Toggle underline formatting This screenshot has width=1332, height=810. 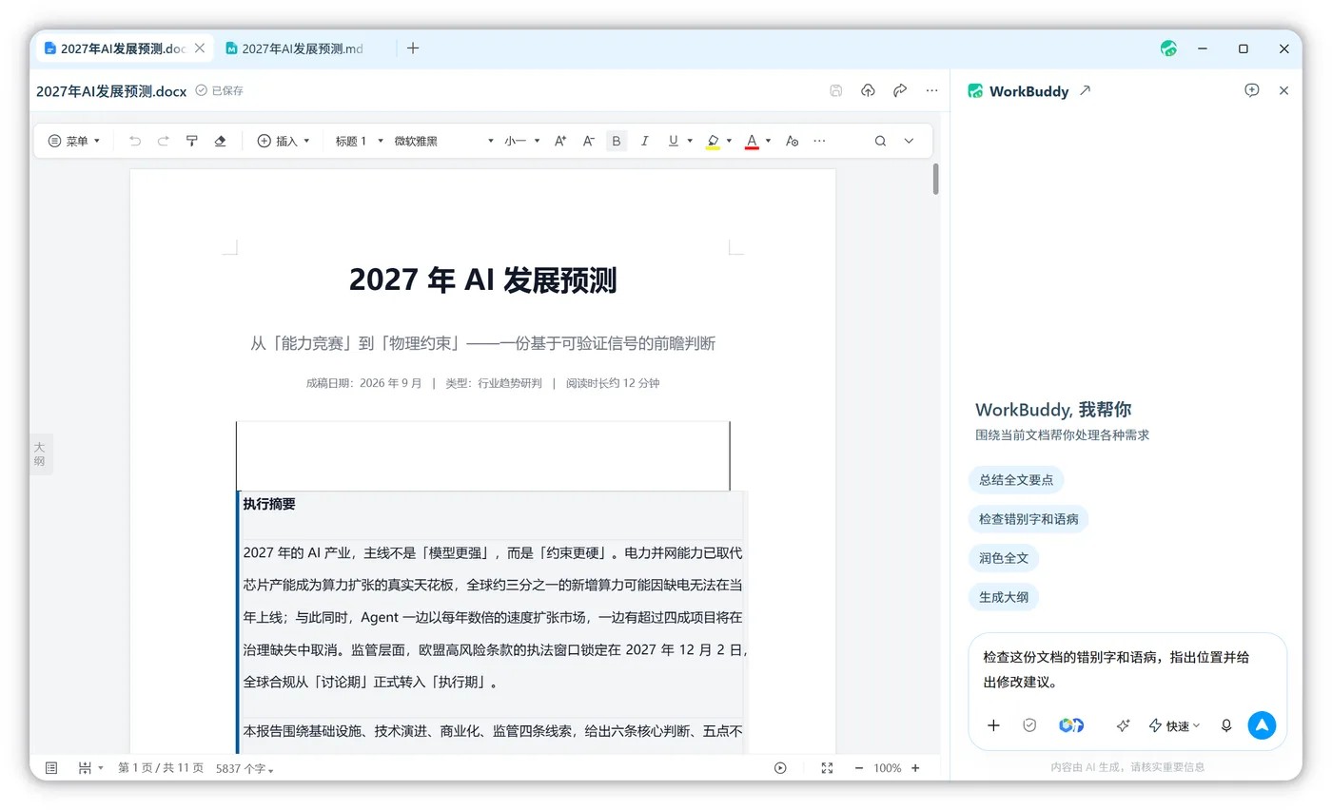[673, 141]
